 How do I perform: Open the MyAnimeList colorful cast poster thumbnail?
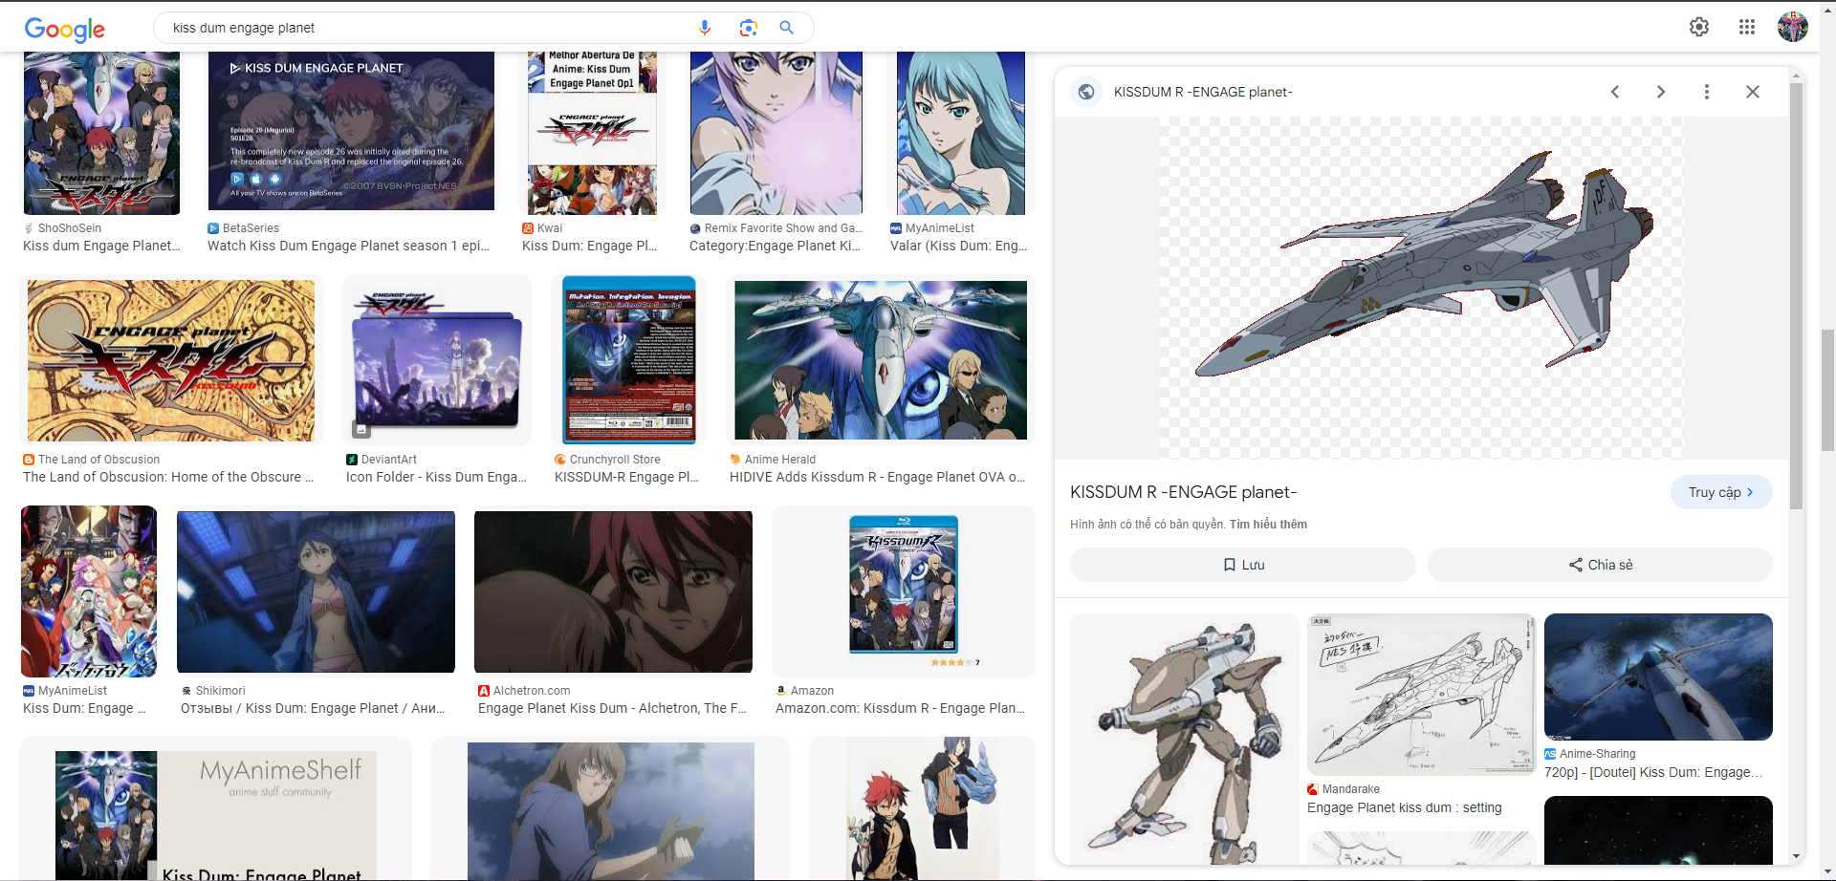click(89, 591)
